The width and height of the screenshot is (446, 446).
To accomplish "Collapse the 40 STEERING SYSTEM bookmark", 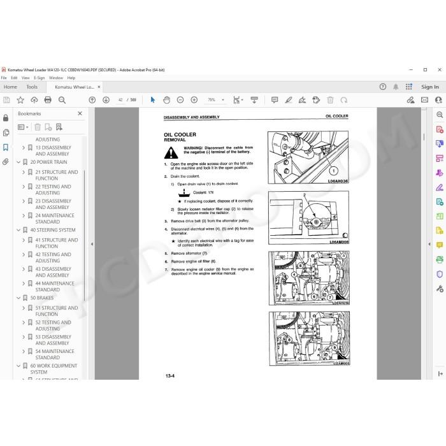I will (x=18, y=230).
